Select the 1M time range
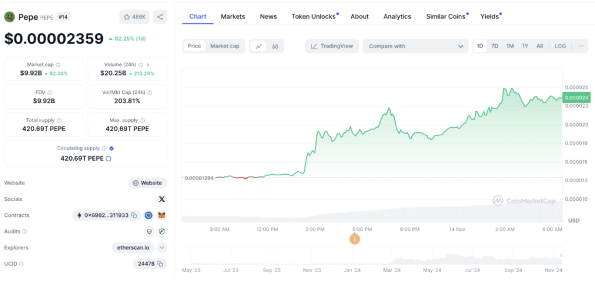This screenshot has width=595, height=282. click(510, 46)
